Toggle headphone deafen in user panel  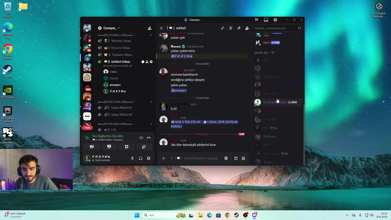(141, 158)
